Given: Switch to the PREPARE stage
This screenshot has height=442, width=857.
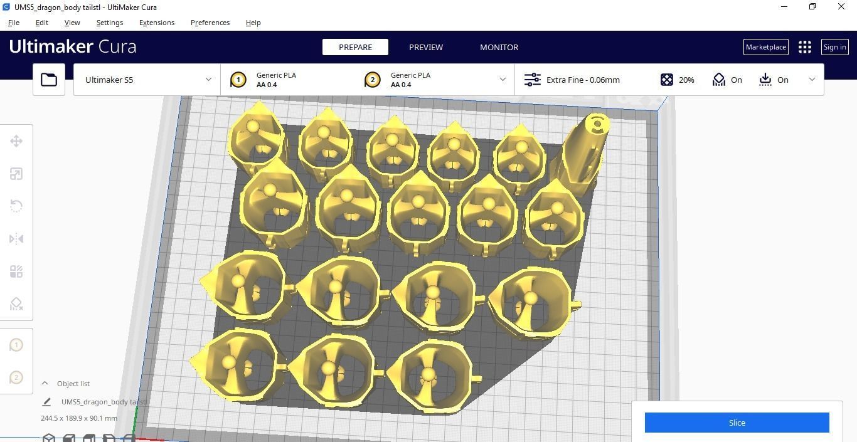Looking at the screenshot, I should pyautogui.click(x=355, y=47).
